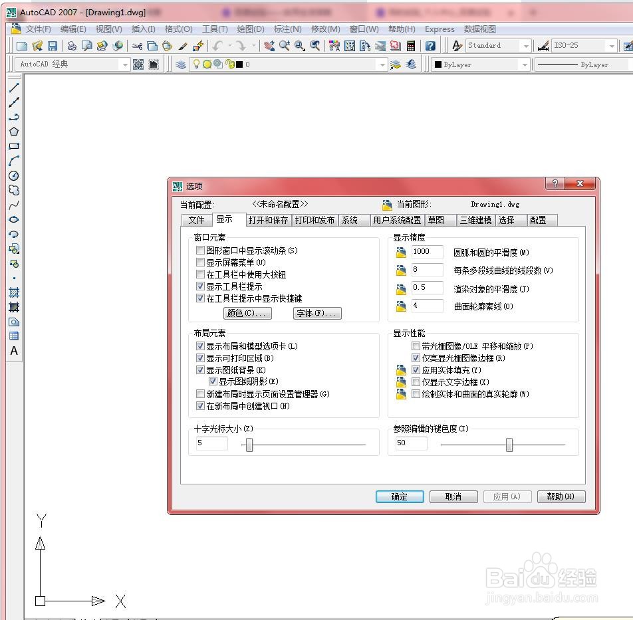Image resolution: width=633 pixels, height=620 pixels.
Task: Click the Zoom realtime icon
Action: pos(284,46)
